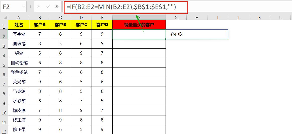Select row 8 header

pos(4,92)
